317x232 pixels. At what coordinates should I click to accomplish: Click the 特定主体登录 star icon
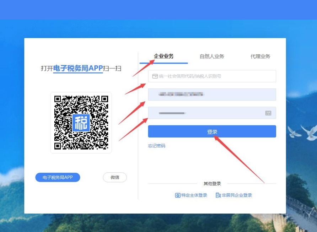click(x=178, y=195)
